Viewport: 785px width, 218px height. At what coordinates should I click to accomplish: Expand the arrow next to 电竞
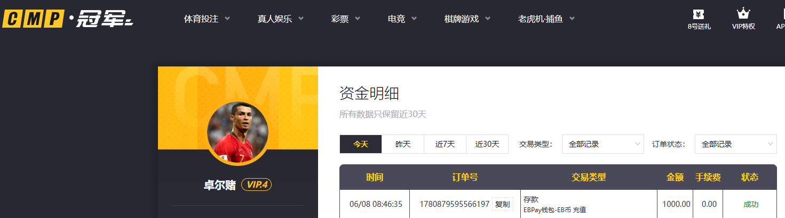click(414, 19)
